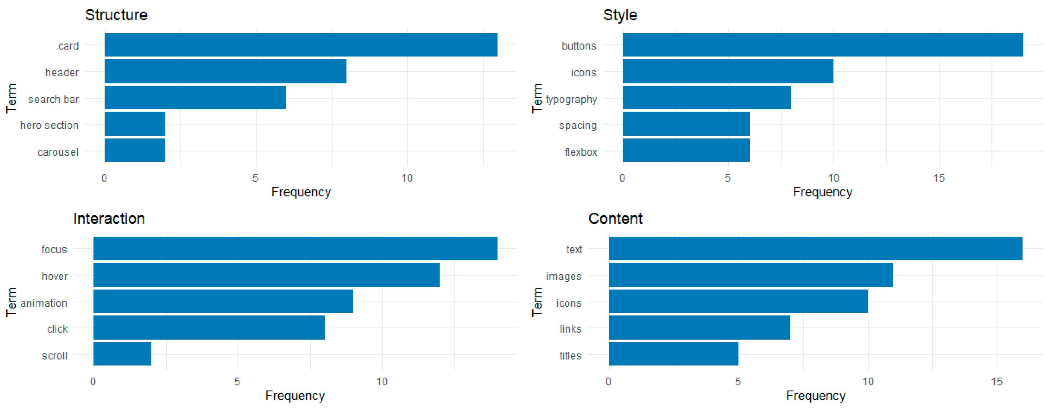Click the Interaction chart title
This screenshot has height=410, width=1054.
click(x=109, y=219)
